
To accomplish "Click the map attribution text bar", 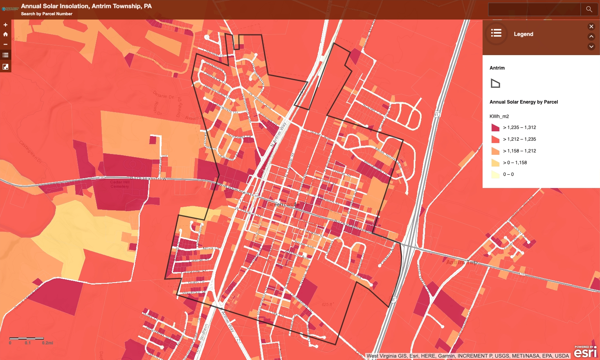I will (x=467, y=356).
